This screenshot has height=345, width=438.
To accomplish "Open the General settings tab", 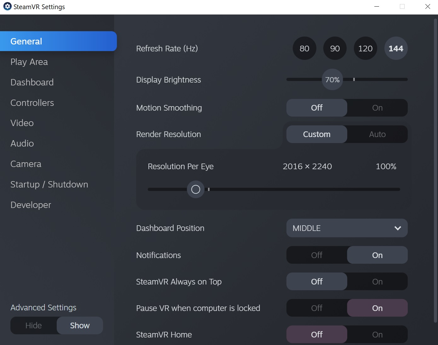I will tap(58, 41).
